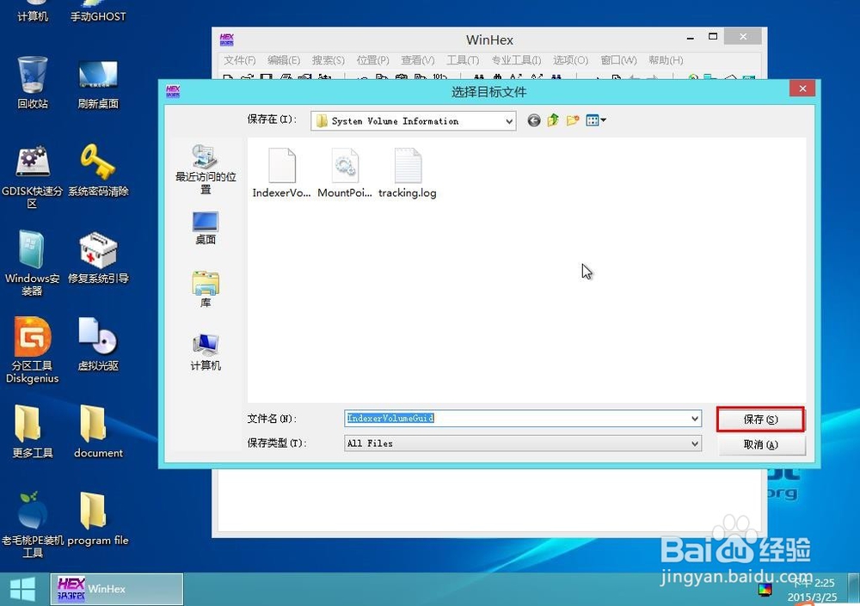
Task: Click the 取消(A) button
Action: coord(760,444)
